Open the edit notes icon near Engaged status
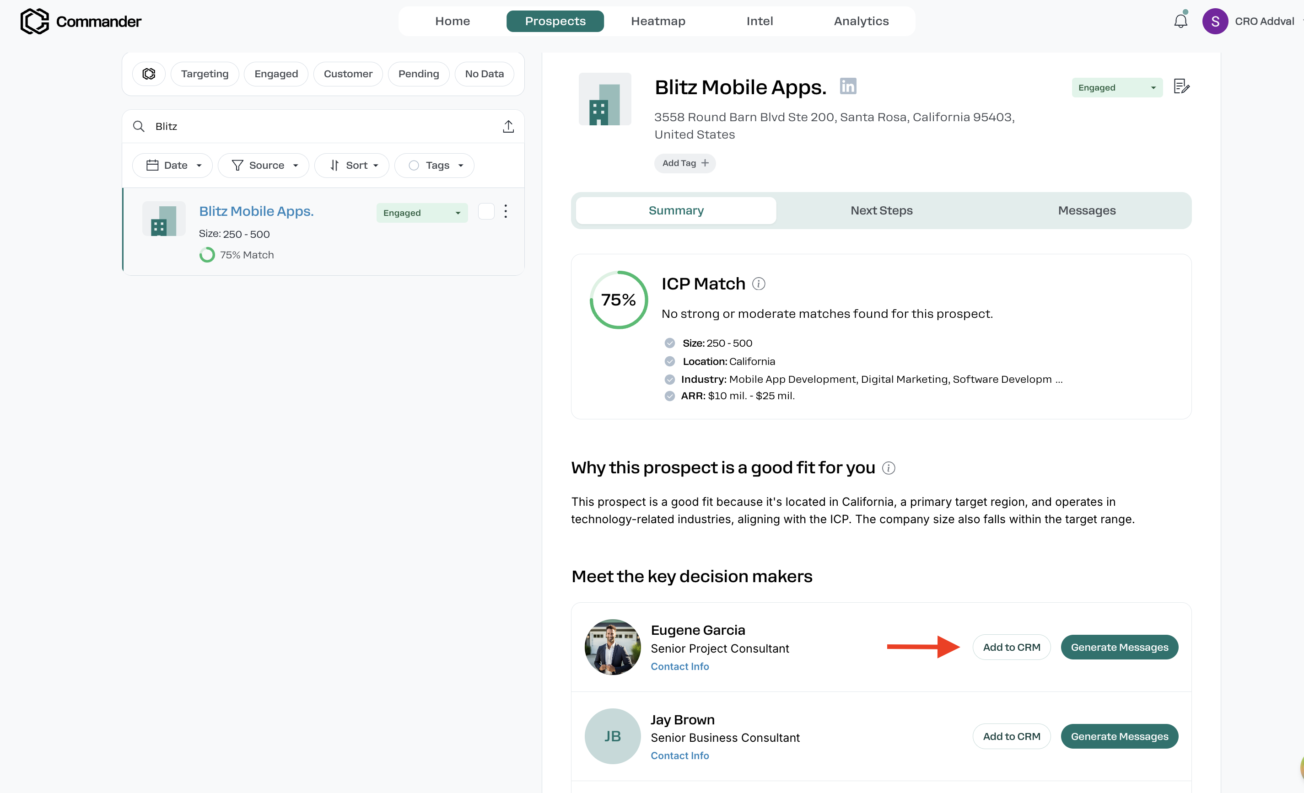The width and height of the screenshot is (1304, 793). point(1181,86)
